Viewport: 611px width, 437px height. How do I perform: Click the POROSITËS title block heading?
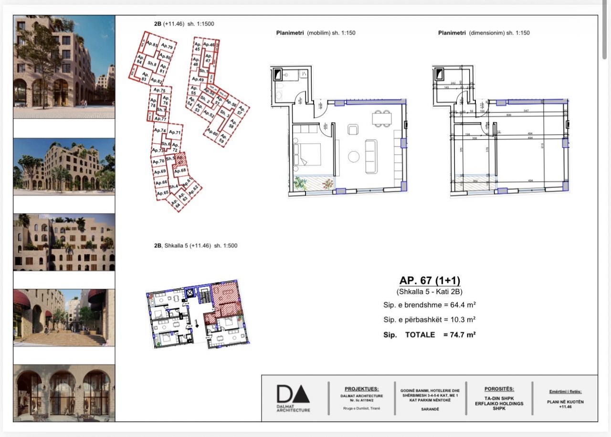498,389
